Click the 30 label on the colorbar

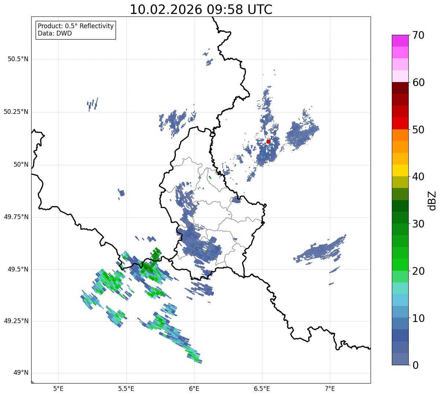(418, 224)
